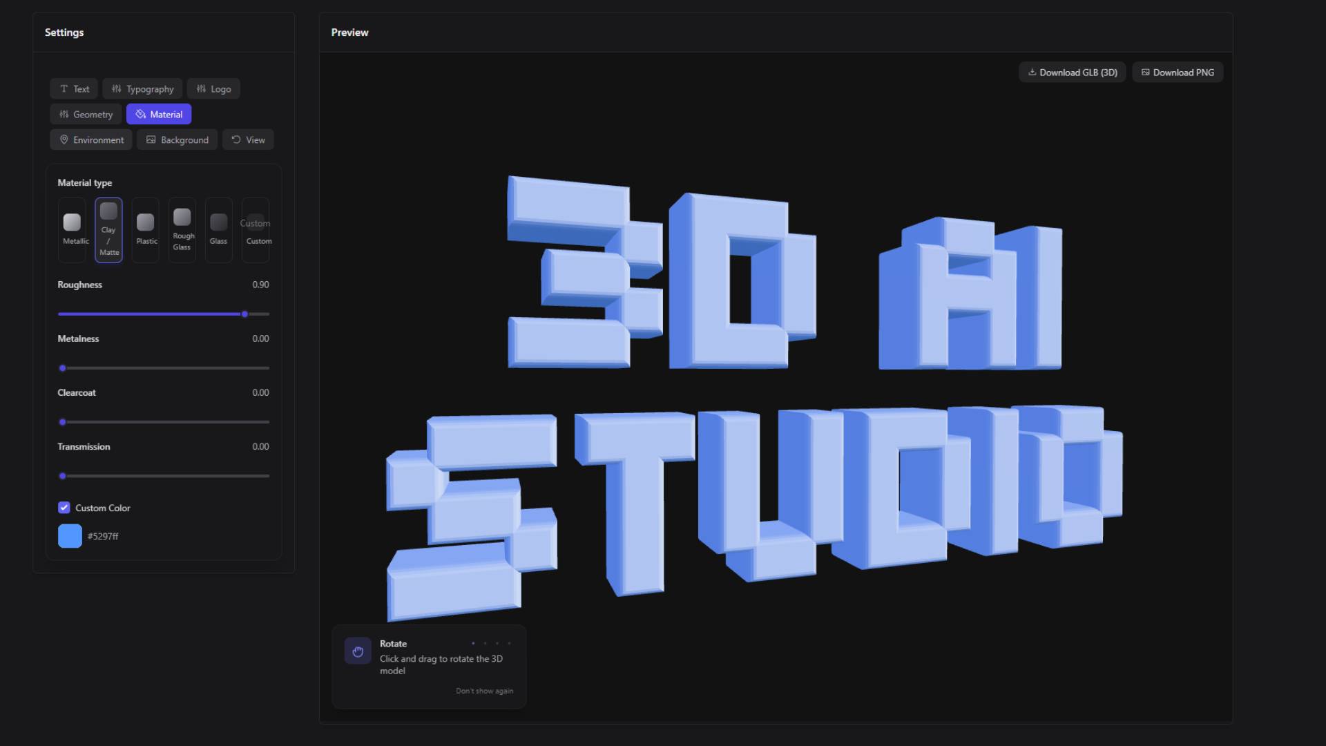Click the rotate hand icon in tip
Screen dimensions: 1326x746
tap(358, 651)
